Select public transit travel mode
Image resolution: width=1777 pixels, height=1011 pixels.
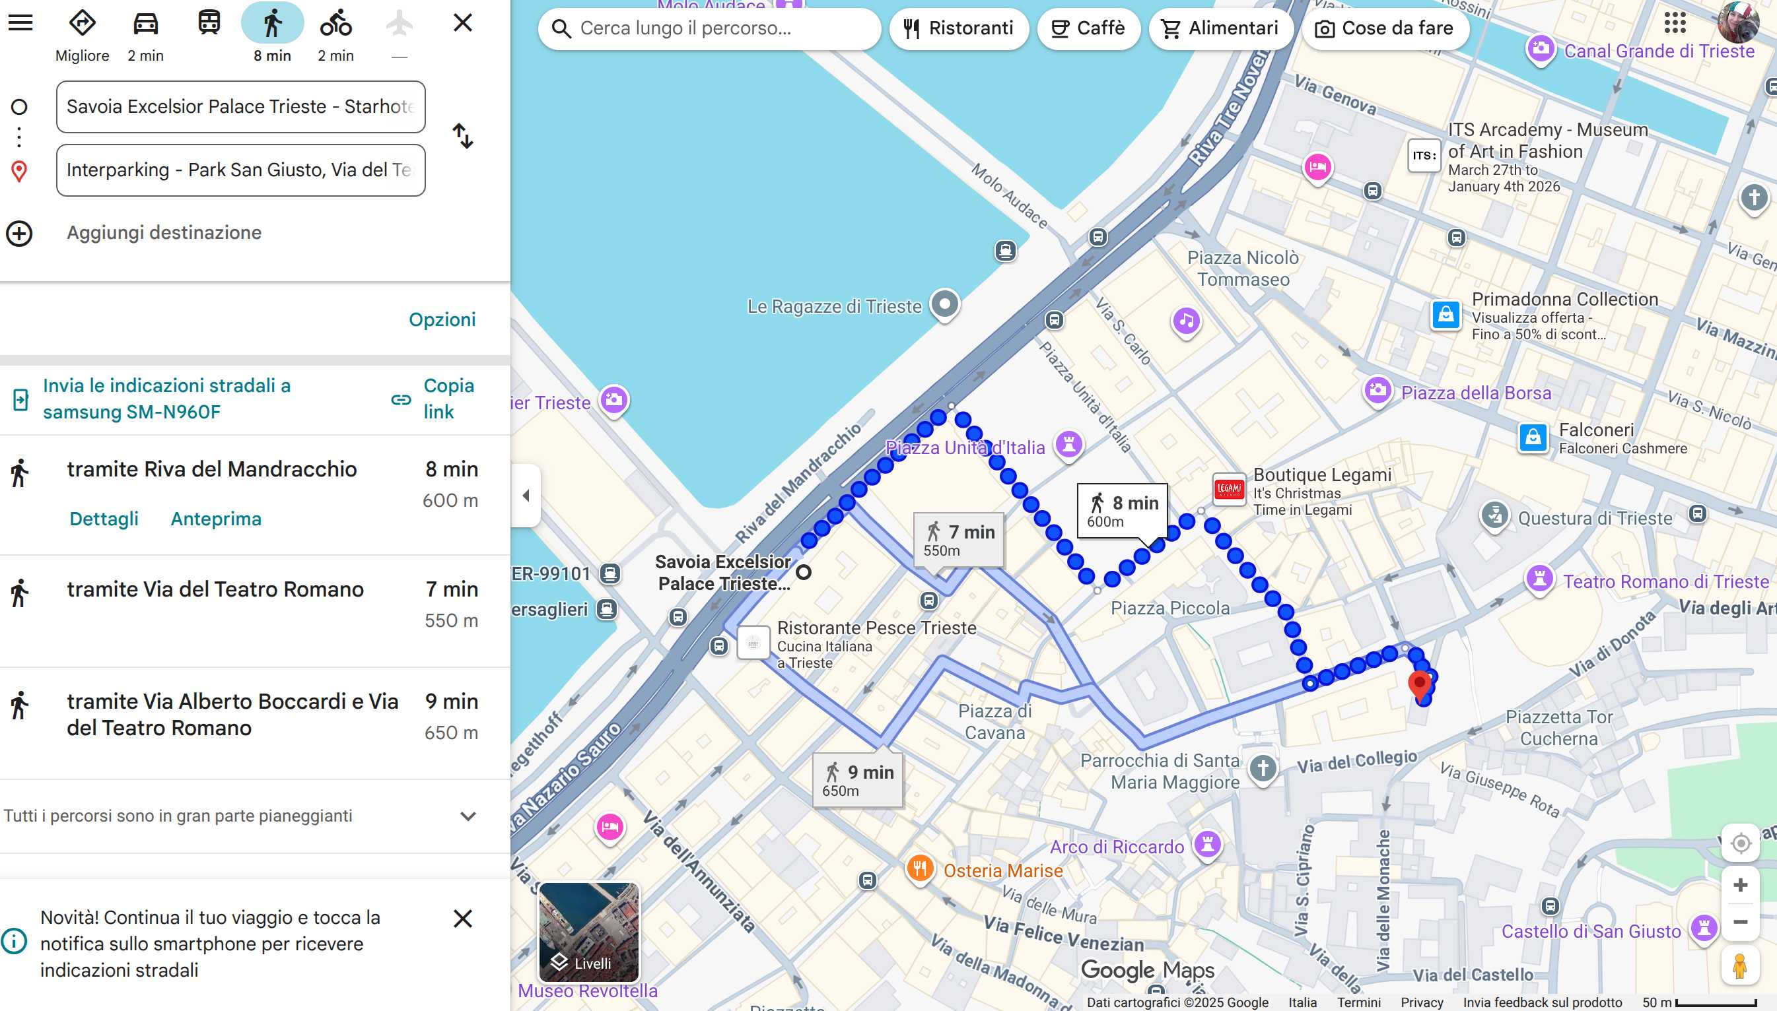(x=209, y=24)
